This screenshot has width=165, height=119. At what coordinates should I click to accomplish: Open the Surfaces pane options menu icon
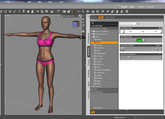point(88,17)
